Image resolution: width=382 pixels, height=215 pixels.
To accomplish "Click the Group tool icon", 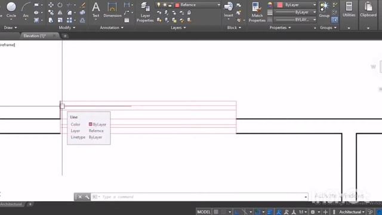I will [324, 10].
